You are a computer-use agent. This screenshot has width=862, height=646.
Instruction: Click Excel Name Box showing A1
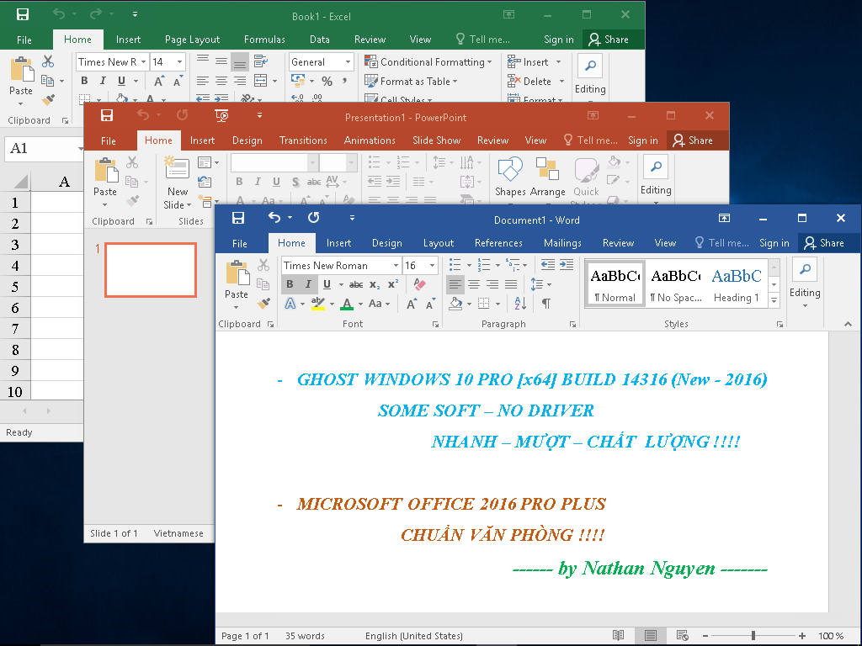click(44, 148)
